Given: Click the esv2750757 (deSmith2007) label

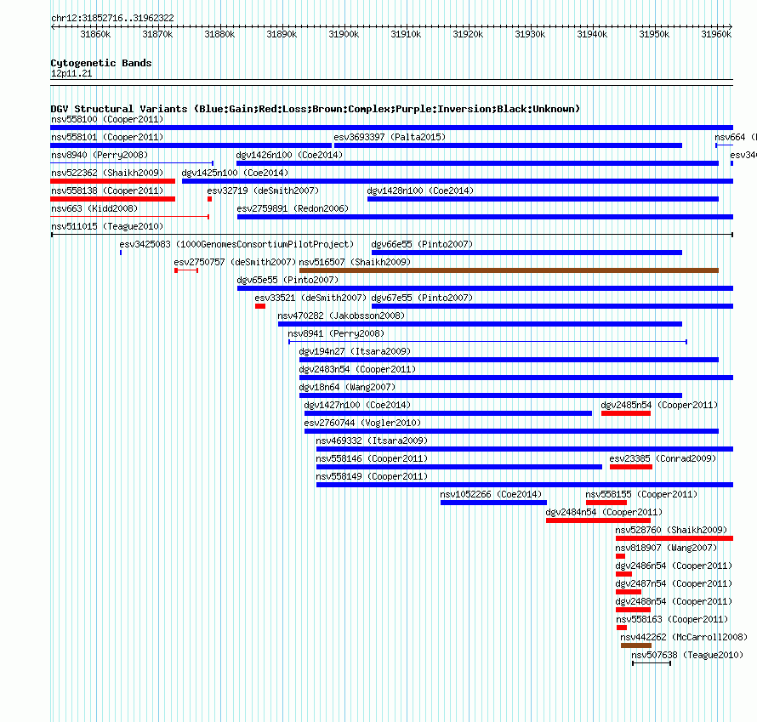Looking at the screenshot, I should pyautogui.click(x=235, y=262).
